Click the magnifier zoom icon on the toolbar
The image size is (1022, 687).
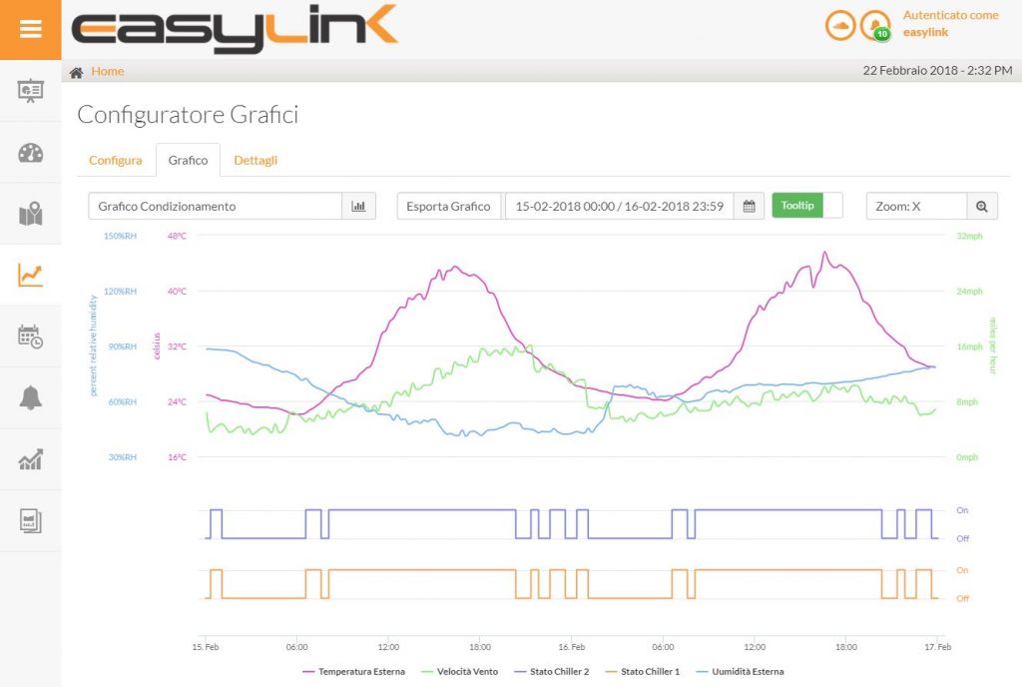[982, 205]
